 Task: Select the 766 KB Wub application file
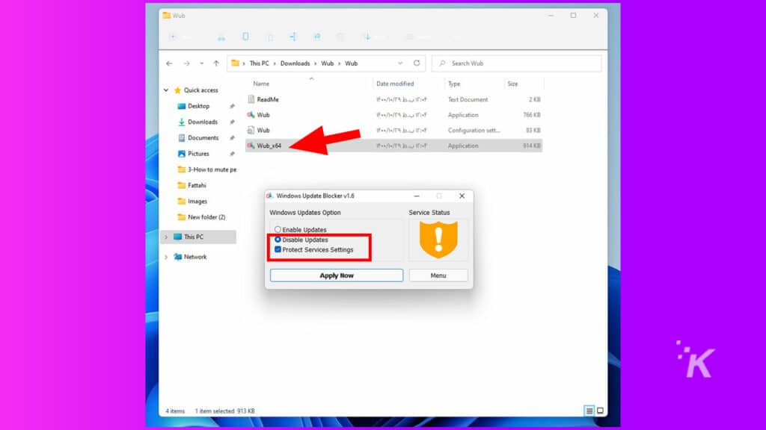coord(393,115)
